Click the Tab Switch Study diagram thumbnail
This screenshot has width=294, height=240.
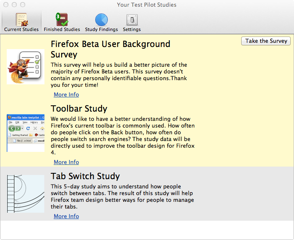pos(26,194)
